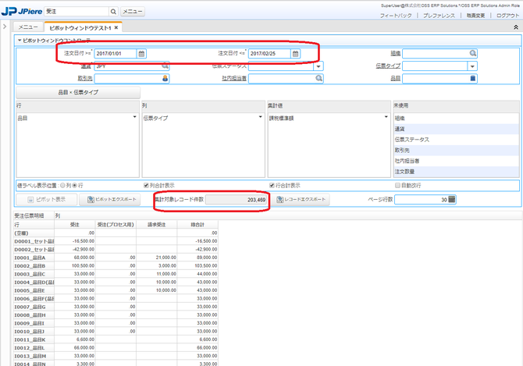Click the 受注 search input field
The height and width of the screenshot is (366, 523).
(76, 12)
